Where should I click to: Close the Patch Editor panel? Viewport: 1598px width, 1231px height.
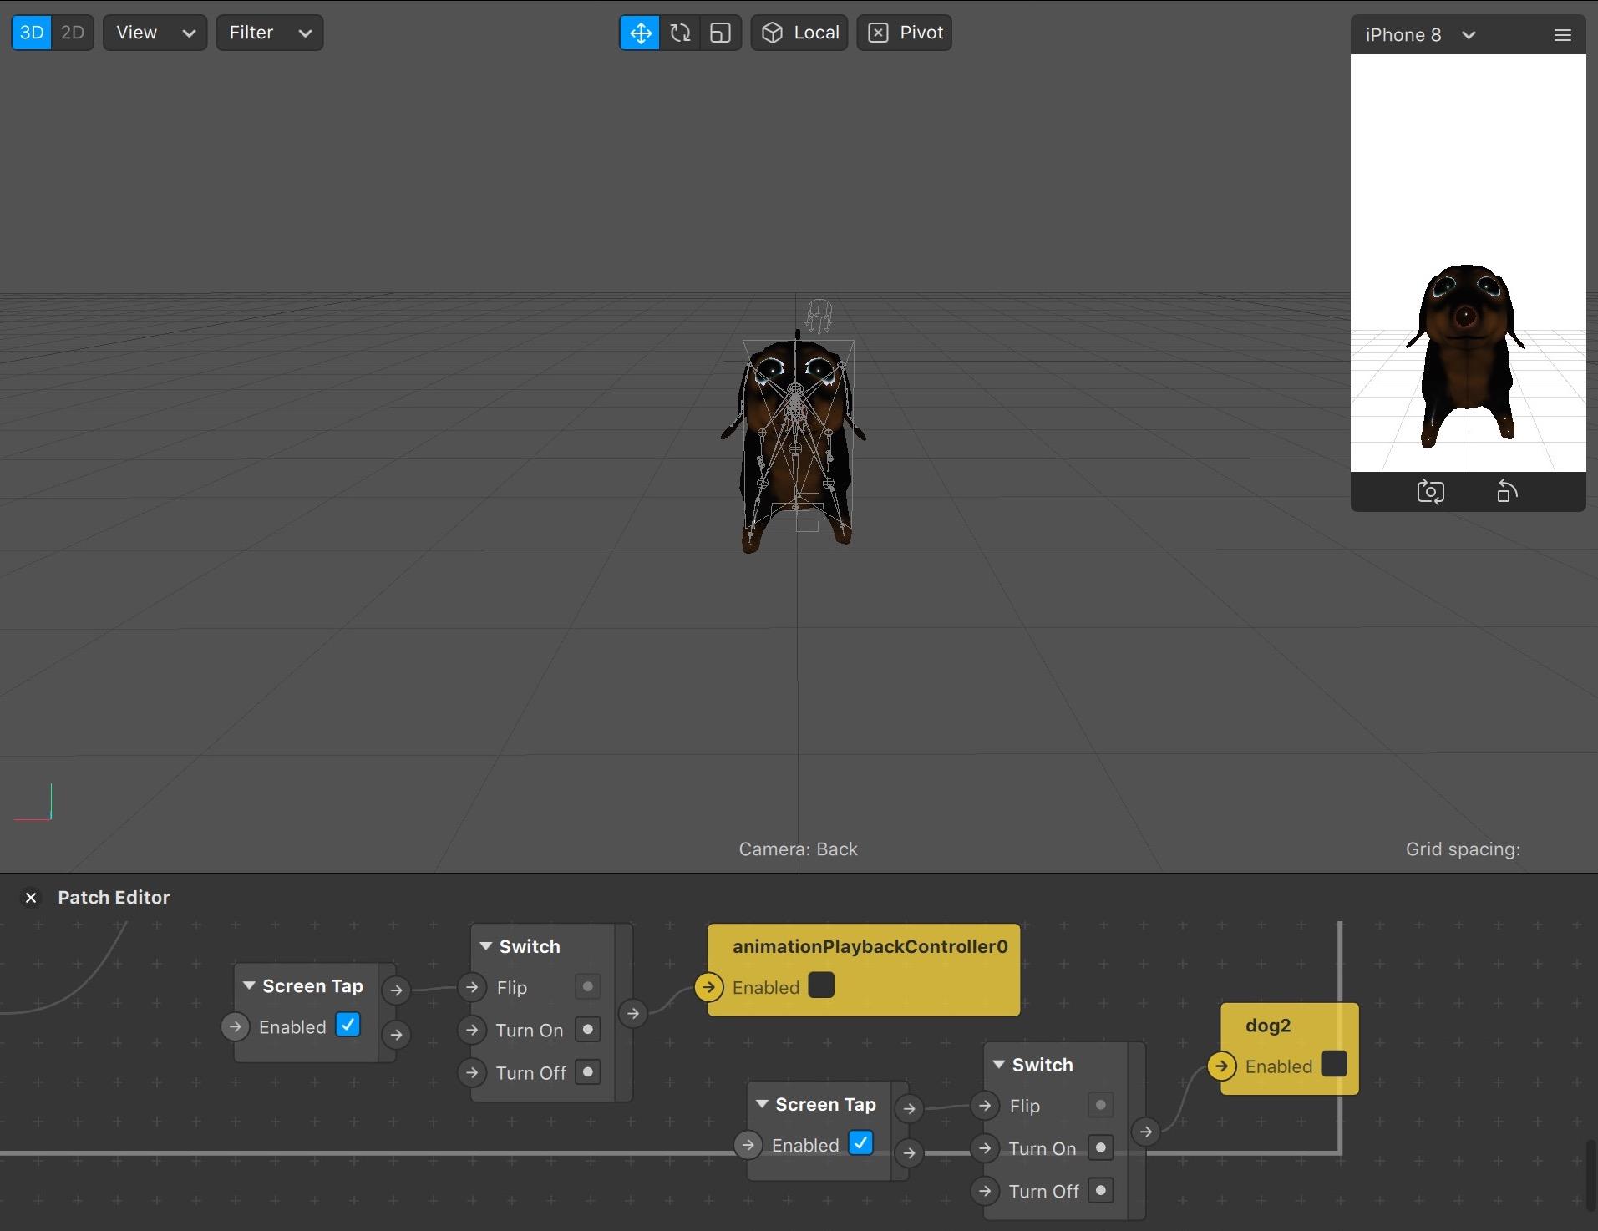coord(31,898)
